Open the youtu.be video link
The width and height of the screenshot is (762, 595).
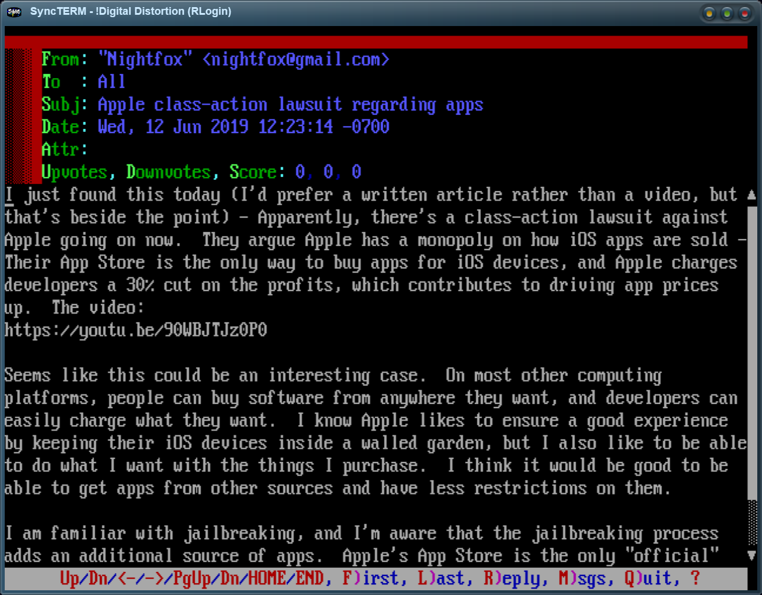coord(135,330)
